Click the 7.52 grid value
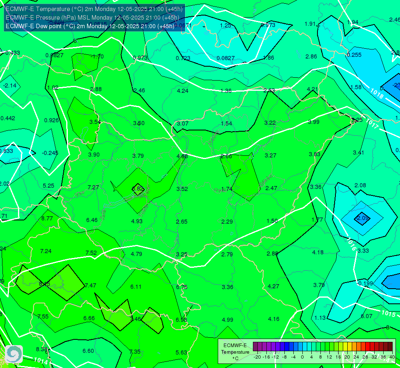The height and width of the screenshot is (368, 400). pos(91,253)
